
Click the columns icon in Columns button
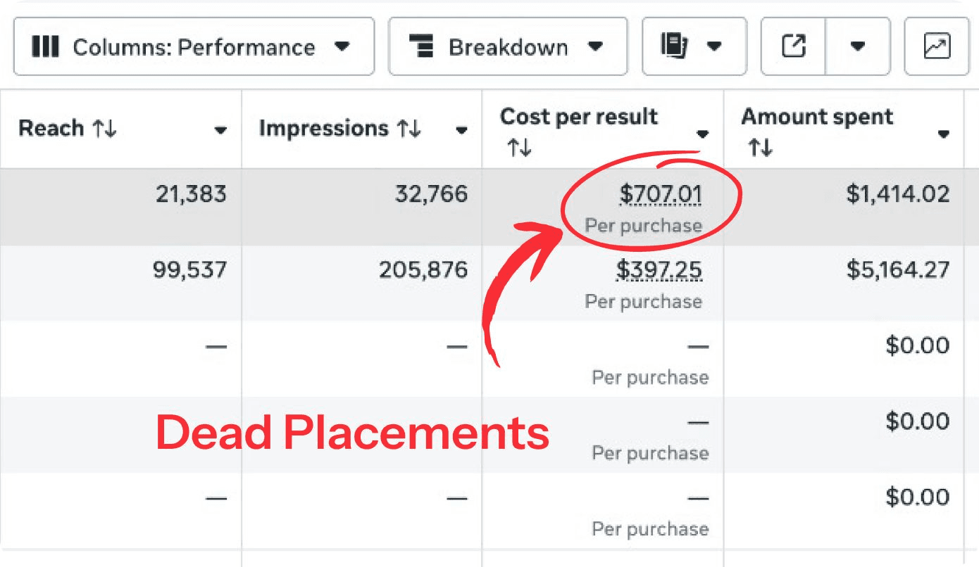click(x=46, y=47)
